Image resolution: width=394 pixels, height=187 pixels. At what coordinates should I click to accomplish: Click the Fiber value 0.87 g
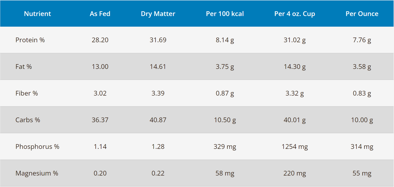(225, 93)
